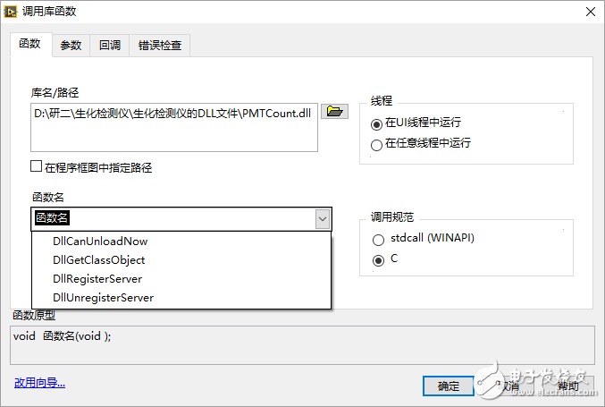Screen dimensions: 605x407
Task: Pick DllRegisterServer from the function list
Action: coord(97,279)
